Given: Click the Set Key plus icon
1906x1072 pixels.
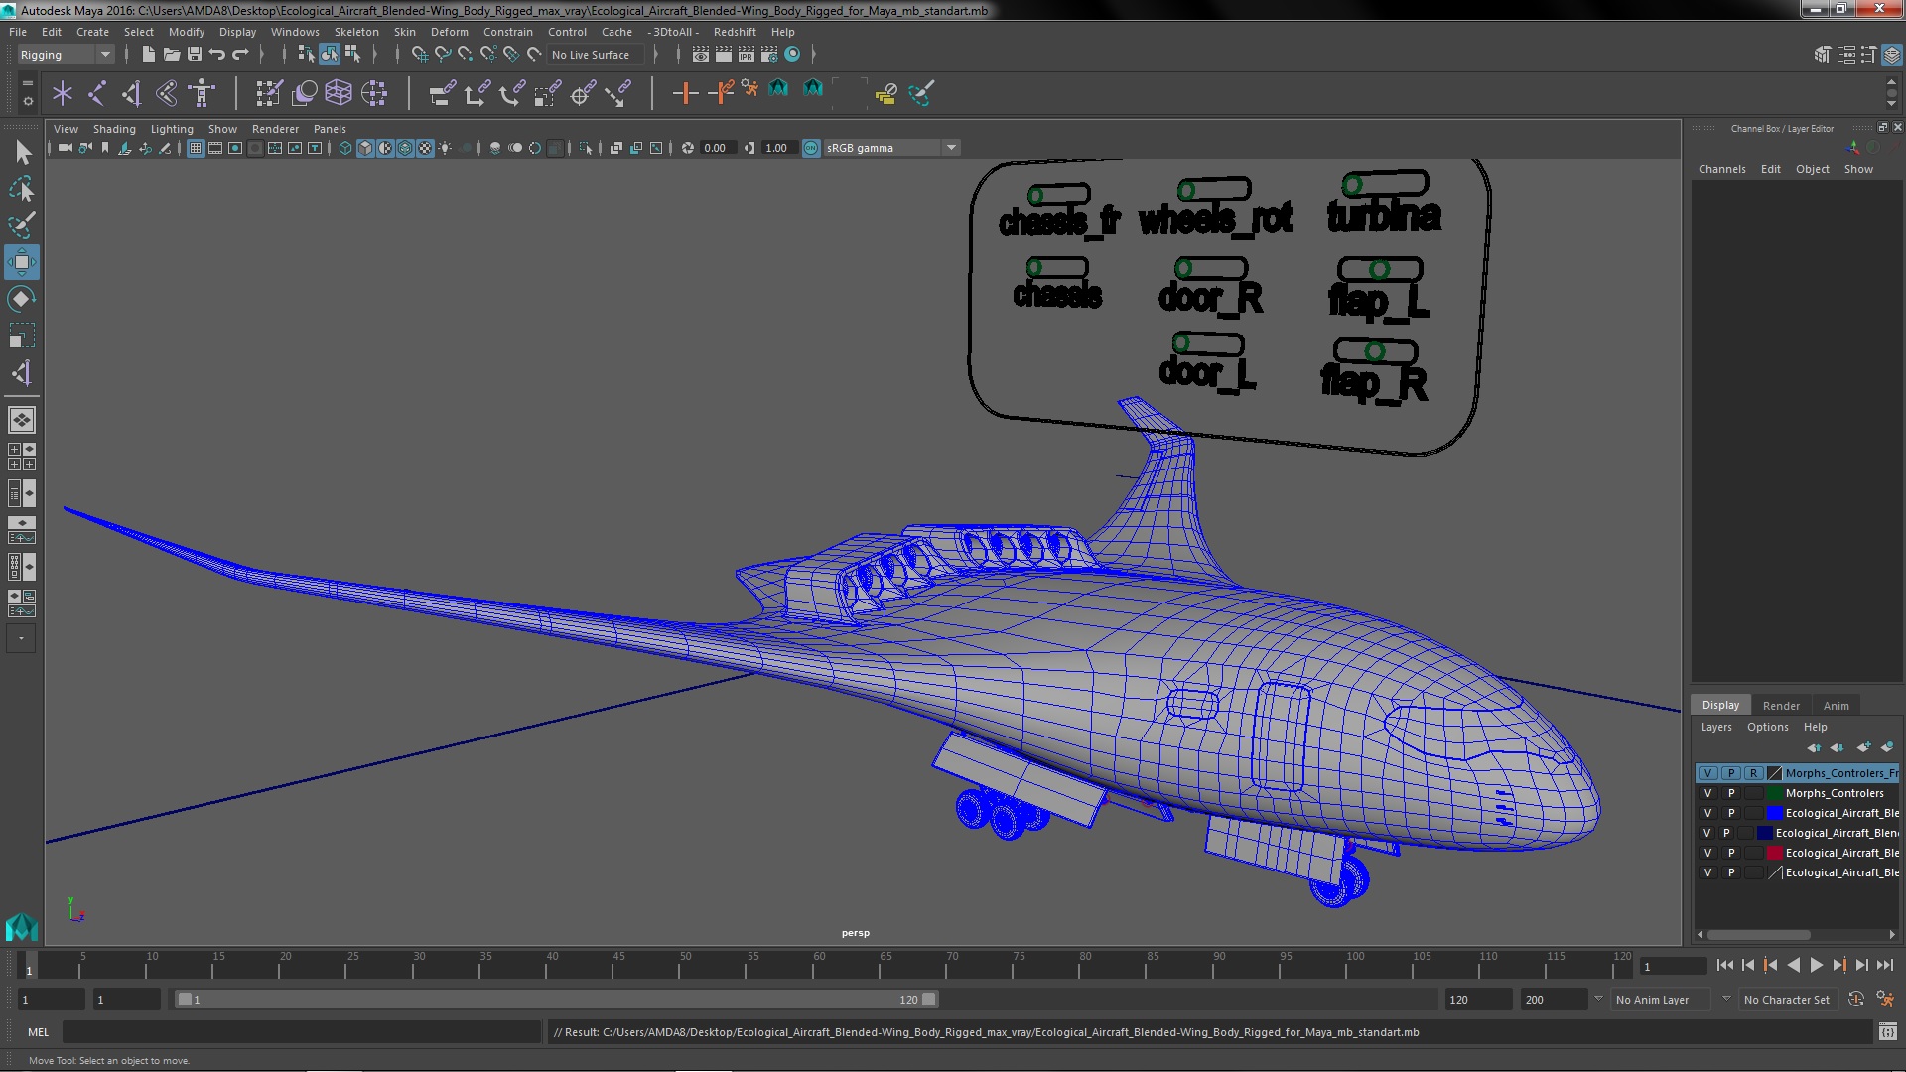Looking at the screenshot, I should (x=685, y=93).
